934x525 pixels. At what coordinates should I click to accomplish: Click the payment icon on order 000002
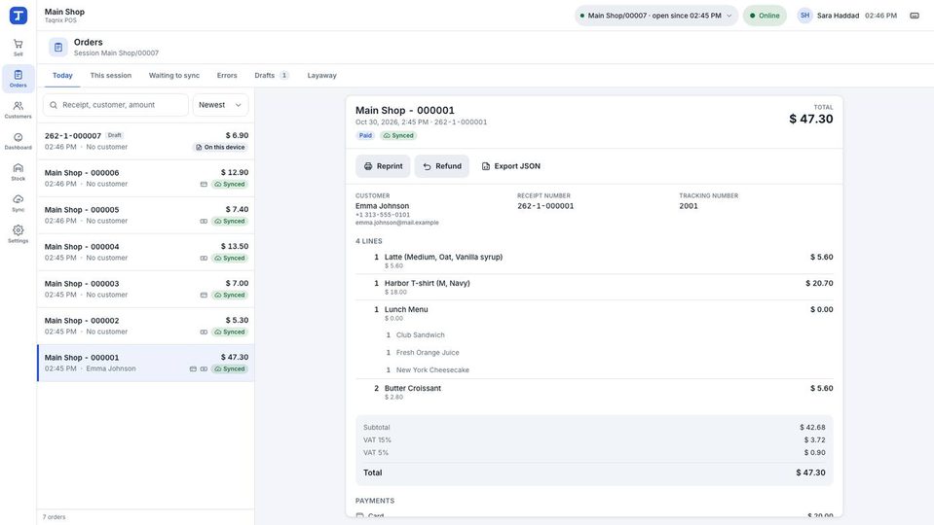tap(204, 332)
